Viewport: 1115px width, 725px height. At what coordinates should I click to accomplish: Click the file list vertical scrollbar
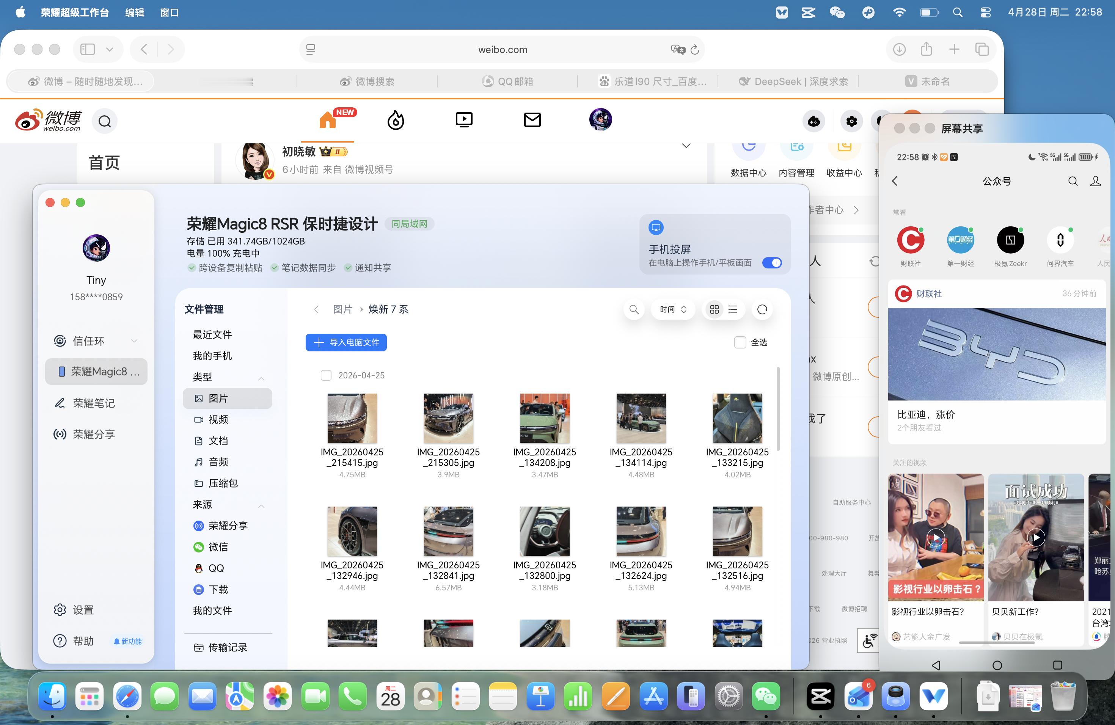[778, 410]
